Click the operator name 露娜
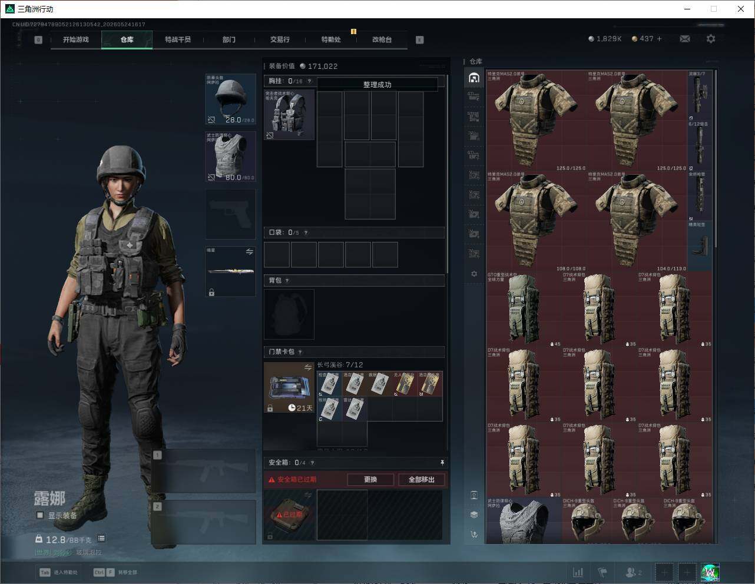Screen dimensions: 755x584 point(49,499)
